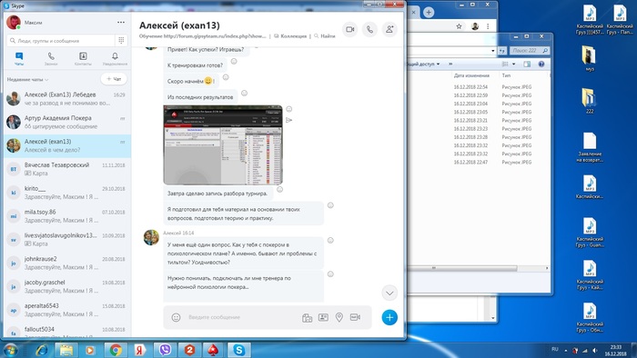637x358 pixels.
Task: React to the 'У меня ещё один вопрос' message
Action: tap(330, 241)
